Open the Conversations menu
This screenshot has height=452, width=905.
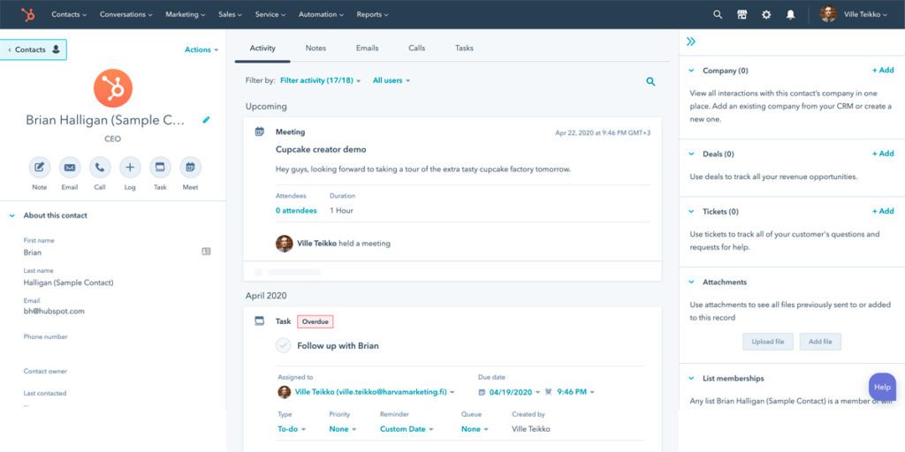125,14
